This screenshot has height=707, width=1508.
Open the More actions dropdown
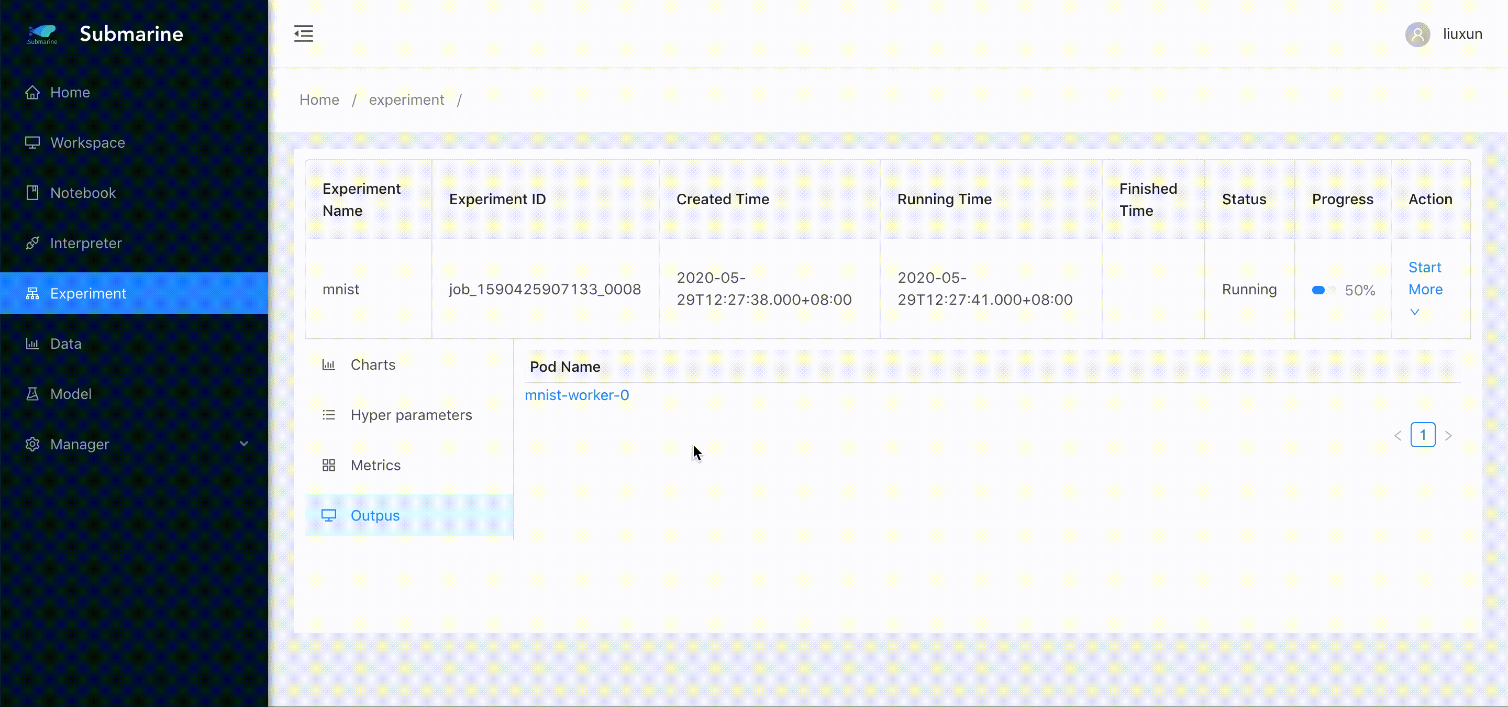[x=1425, y=290]
